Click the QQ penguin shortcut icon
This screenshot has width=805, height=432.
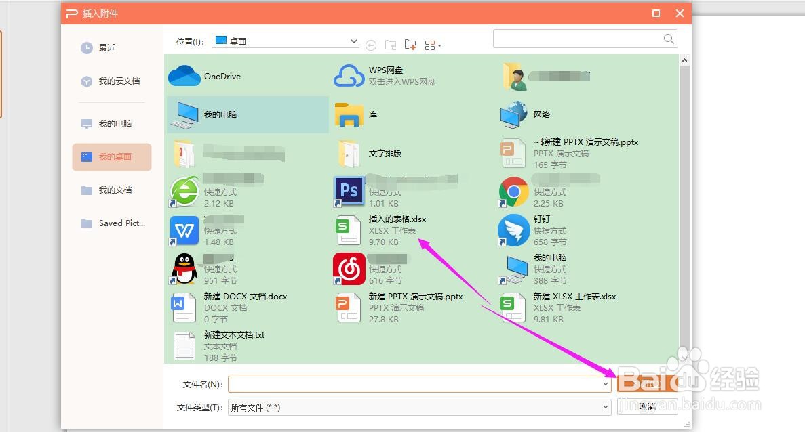pos(183,269)
